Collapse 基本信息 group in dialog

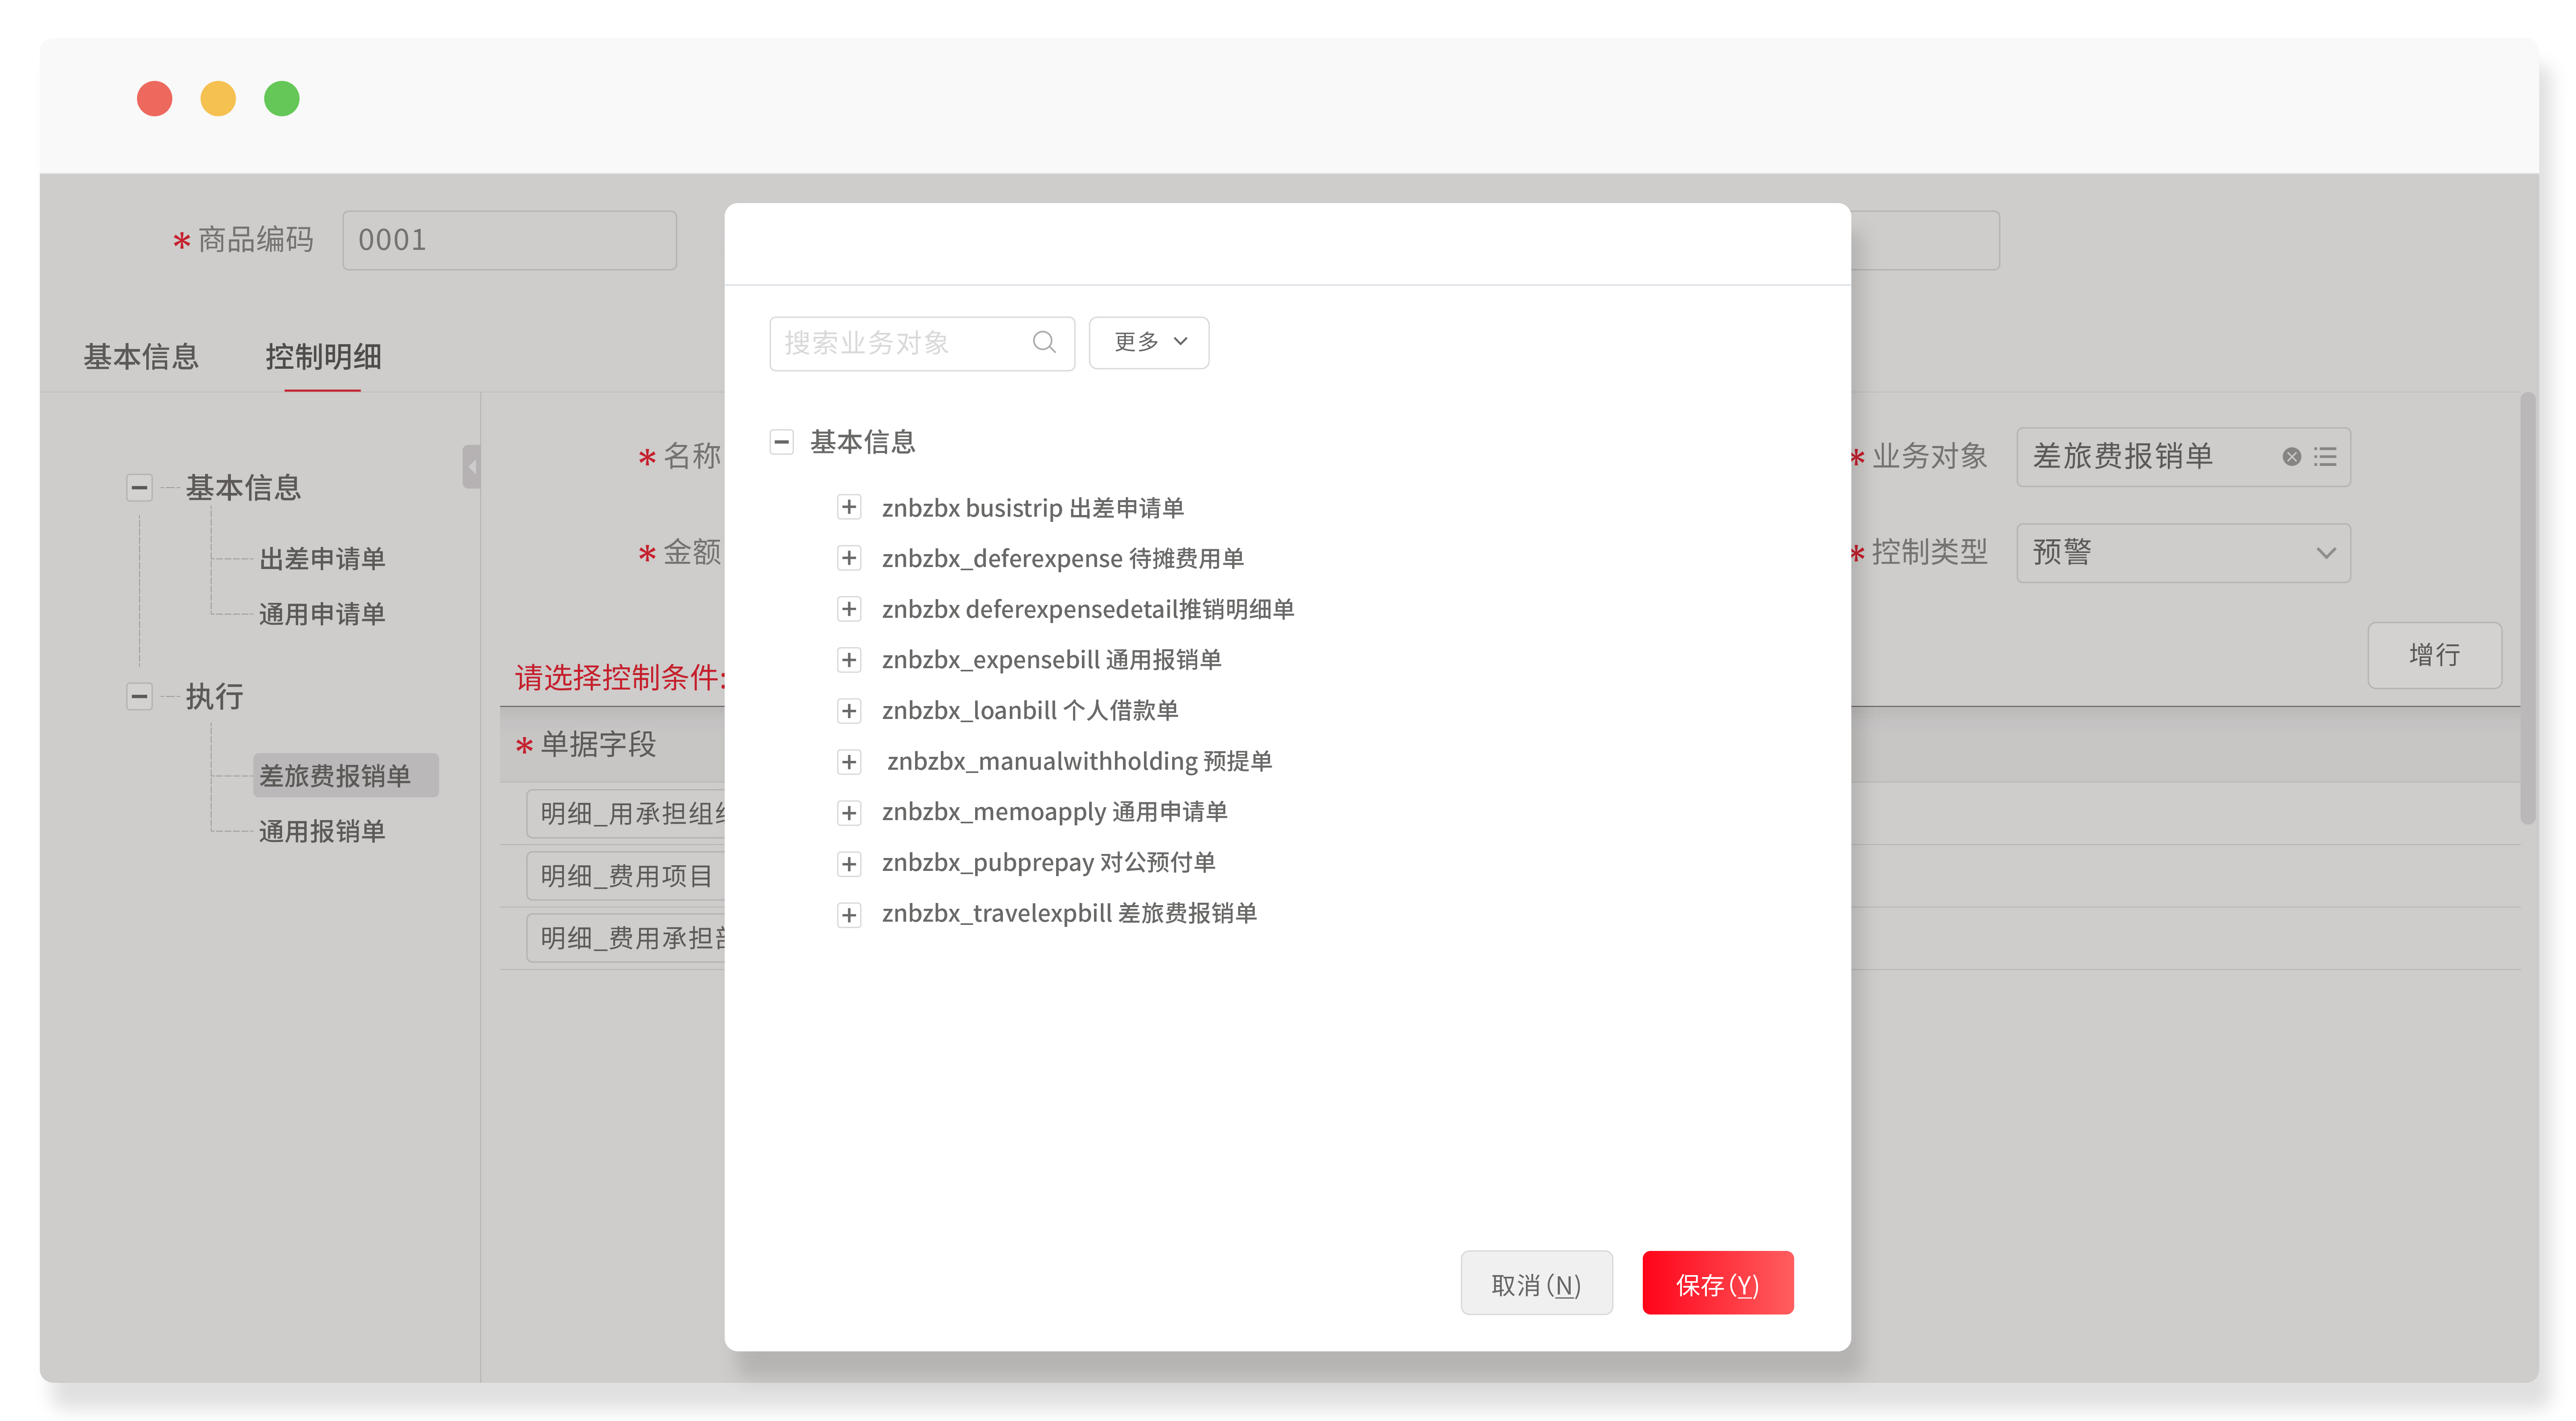click(782, 442)
